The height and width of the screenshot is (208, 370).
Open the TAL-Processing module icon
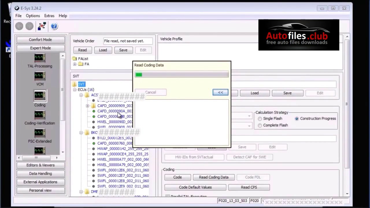(40, 58)
